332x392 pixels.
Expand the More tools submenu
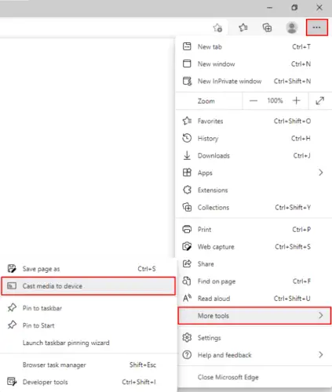254,316
